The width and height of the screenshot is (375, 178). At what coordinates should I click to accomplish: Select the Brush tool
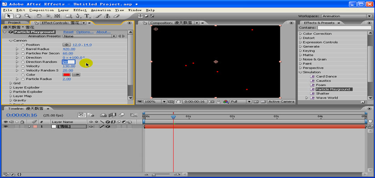tap(98, 16)
